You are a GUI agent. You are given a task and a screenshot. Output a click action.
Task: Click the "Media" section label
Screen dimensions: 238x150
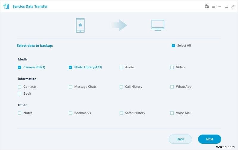click(x=23, y=59)
